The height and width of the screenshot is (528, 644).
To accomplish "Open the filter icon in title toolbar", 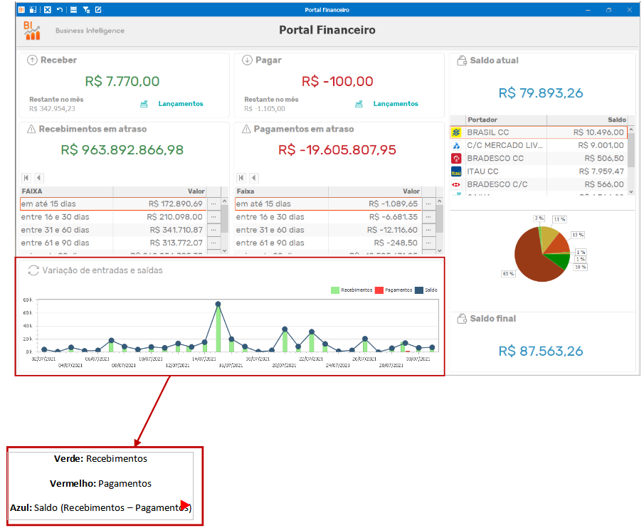I will click(x=86, y=9).
